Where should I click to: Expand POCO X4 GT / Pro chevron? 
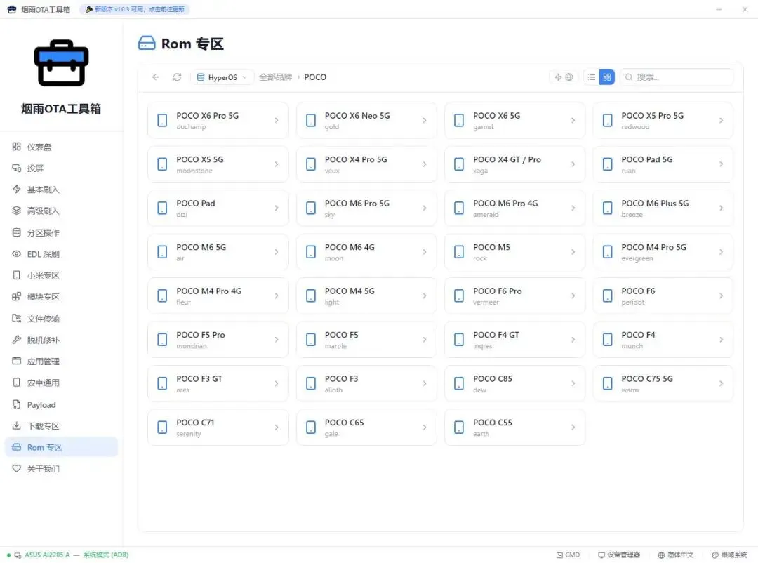573,164
